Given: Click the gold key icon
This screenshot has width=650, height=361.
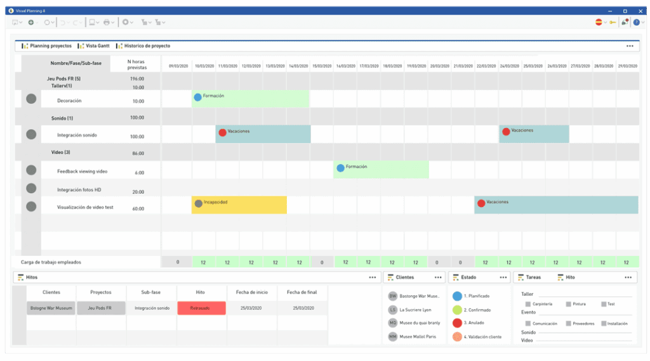Looking at the screenshot, I should click(613, 22).
